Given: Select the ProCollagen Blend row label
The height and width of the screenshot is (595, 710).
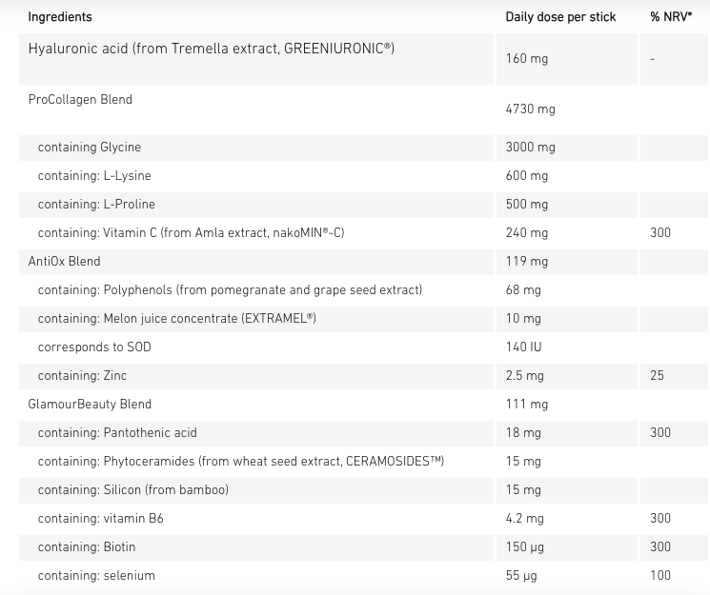Looking at the screenshot, I should [80, 100].
